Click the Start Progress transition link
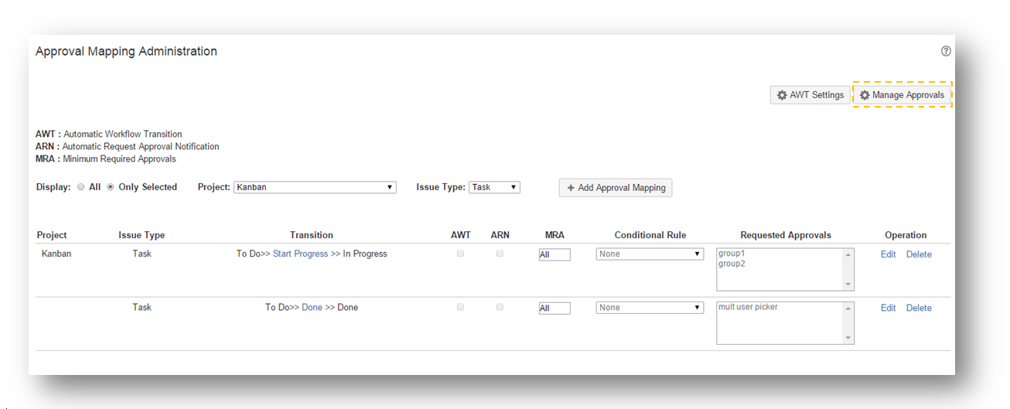The width and height of the screenshot is (1010, 409). pyautogui.click(x=300, y=254)
